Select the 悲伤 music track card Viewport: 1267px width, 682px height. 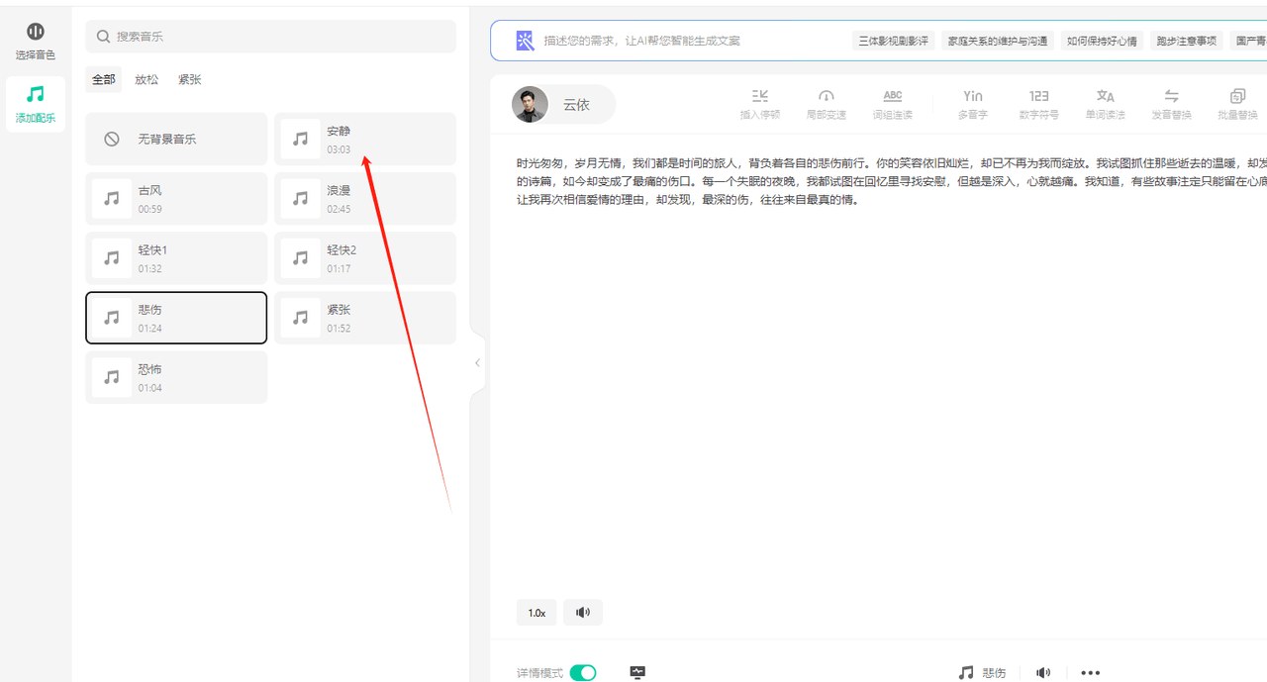pos(176,318)
